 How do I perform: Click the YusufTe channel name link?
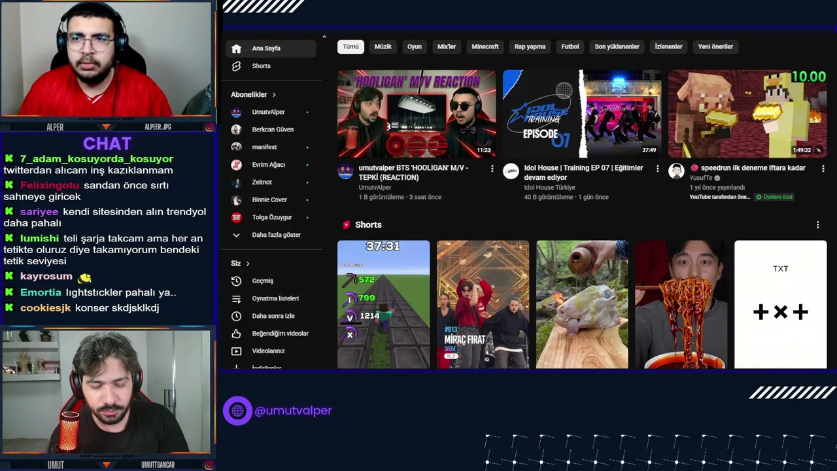click(701, 178)
